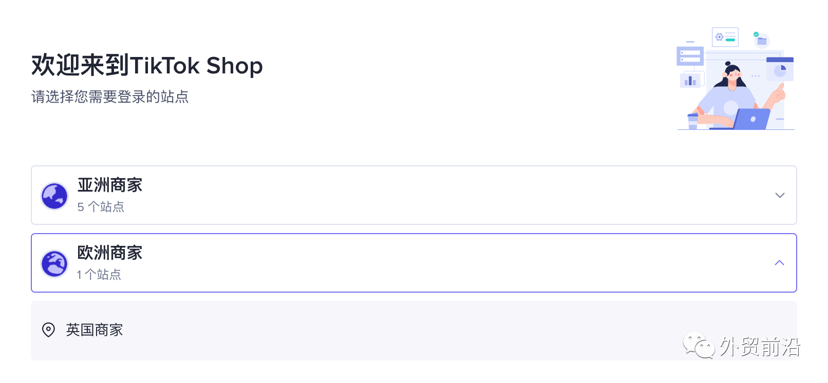Viewport: 828px width, 383px height.
Task: Select the 英国商家 site entry
Action: click(x=414, y=331)
